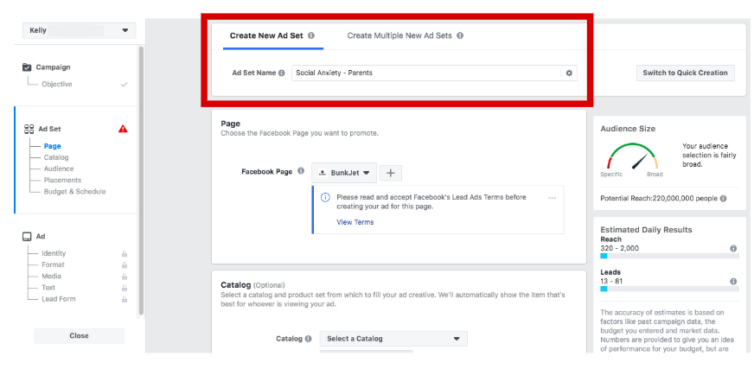Click info icon next to Create New Ad Set
Image resolution: width=754 pixels, height=382 pixels.
point(311,36)
